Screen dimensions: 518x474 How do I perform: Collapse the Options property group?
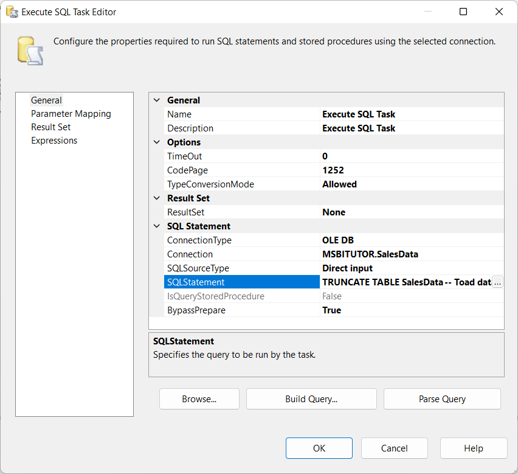pyautogui.click(x=157, y=142)
